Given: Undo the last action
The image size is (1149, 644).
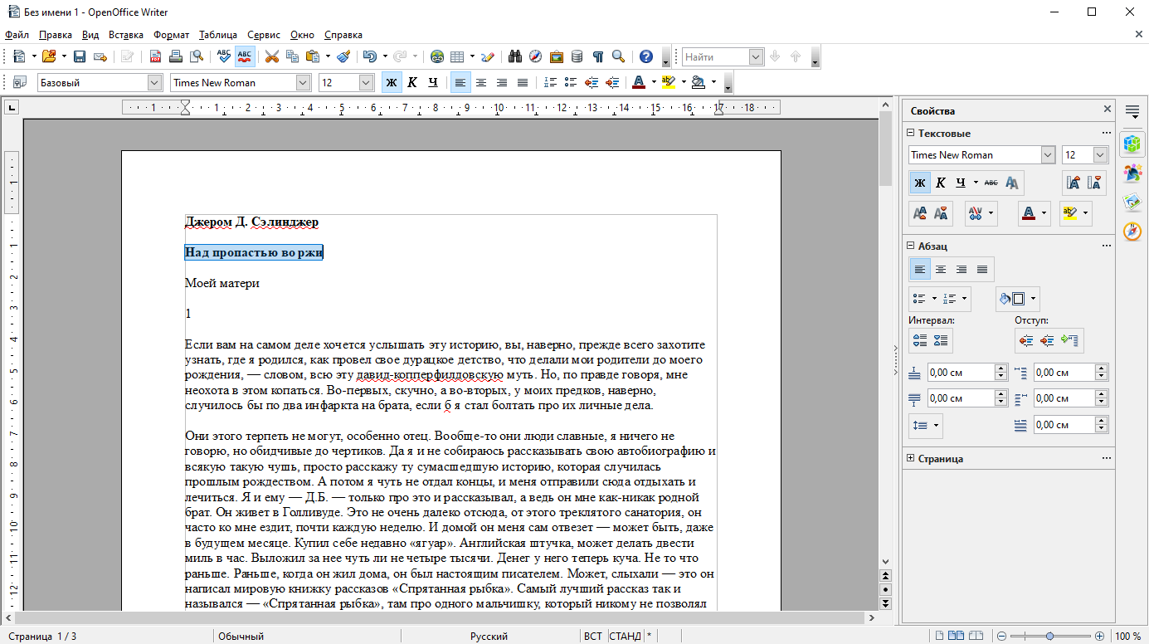Looking at the screenshot, I should tap(369, 56).
